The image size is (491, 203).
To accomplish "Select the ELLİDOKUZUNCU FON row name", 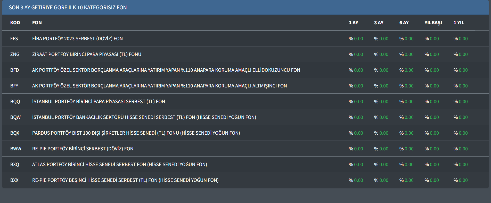I will click(x=166, y=70).
